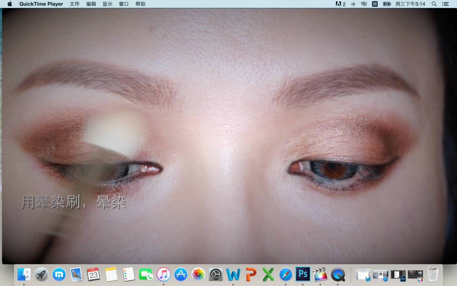
Task: Open Reminders from the dock
Action: tap(129, 275)
